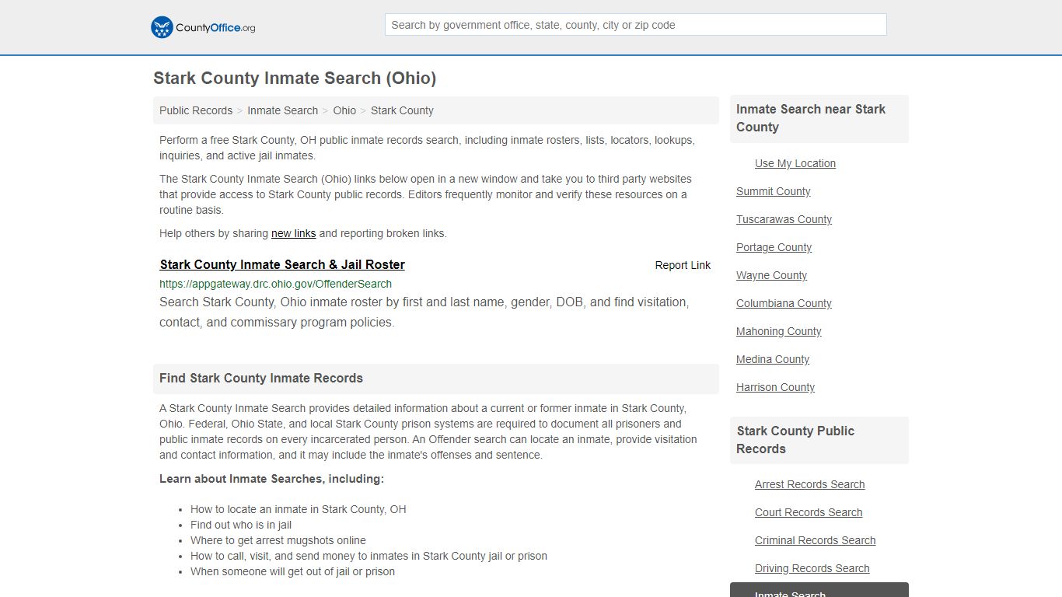1062x597 pixels.
Task: Open Arrest Records Search
Action: 809,484
